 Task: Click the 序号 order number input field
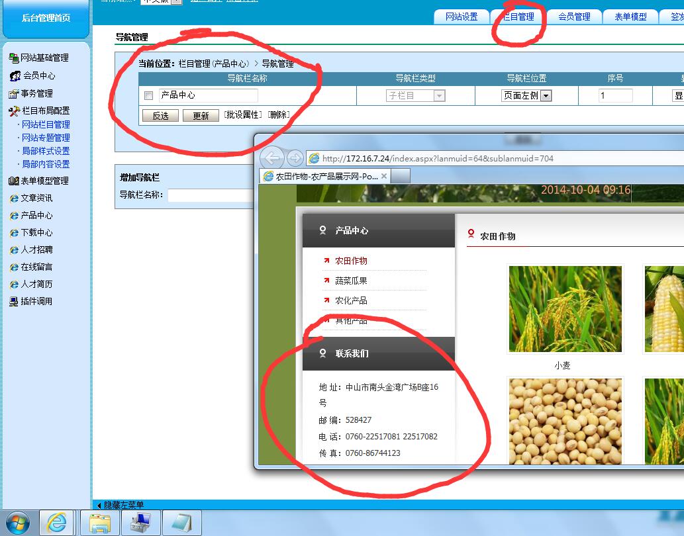pos(615,96)
